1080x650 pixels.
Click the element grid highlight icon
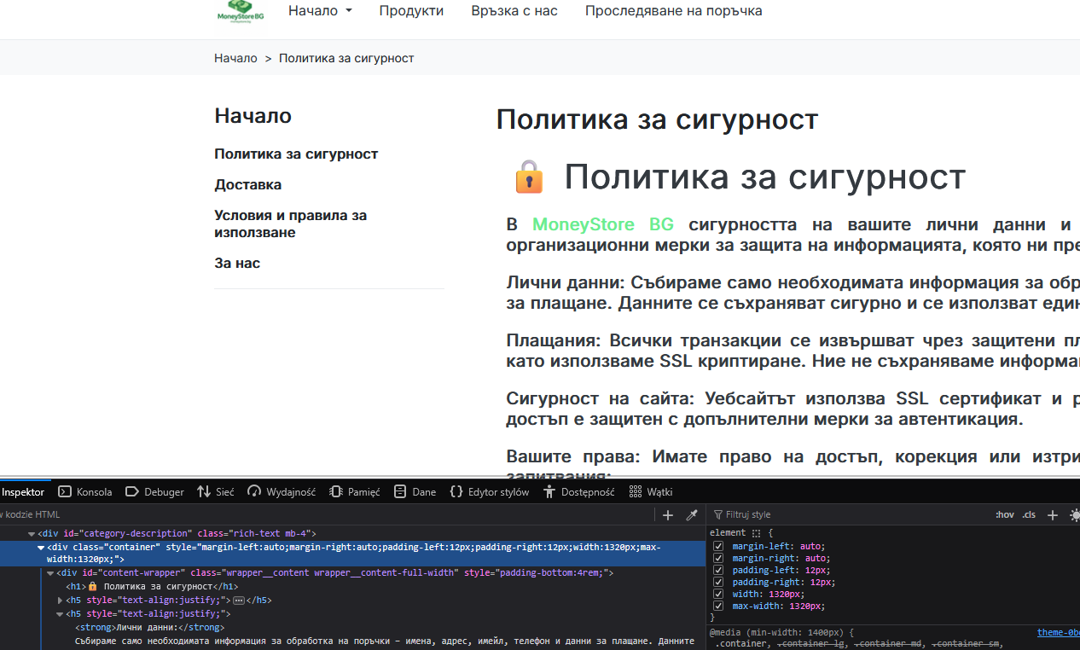click(756, 532)
